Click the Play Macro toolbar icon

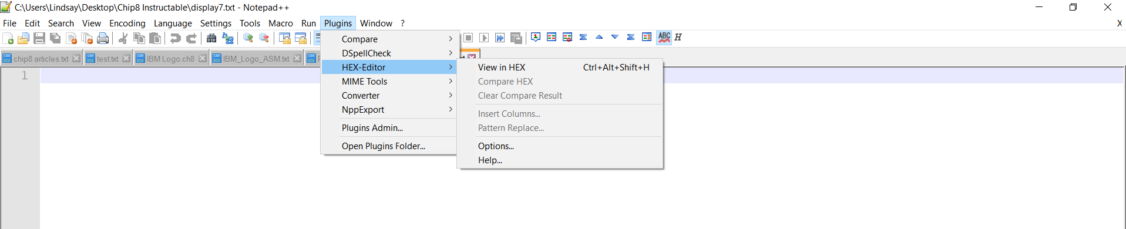click(x=484, y=38)
